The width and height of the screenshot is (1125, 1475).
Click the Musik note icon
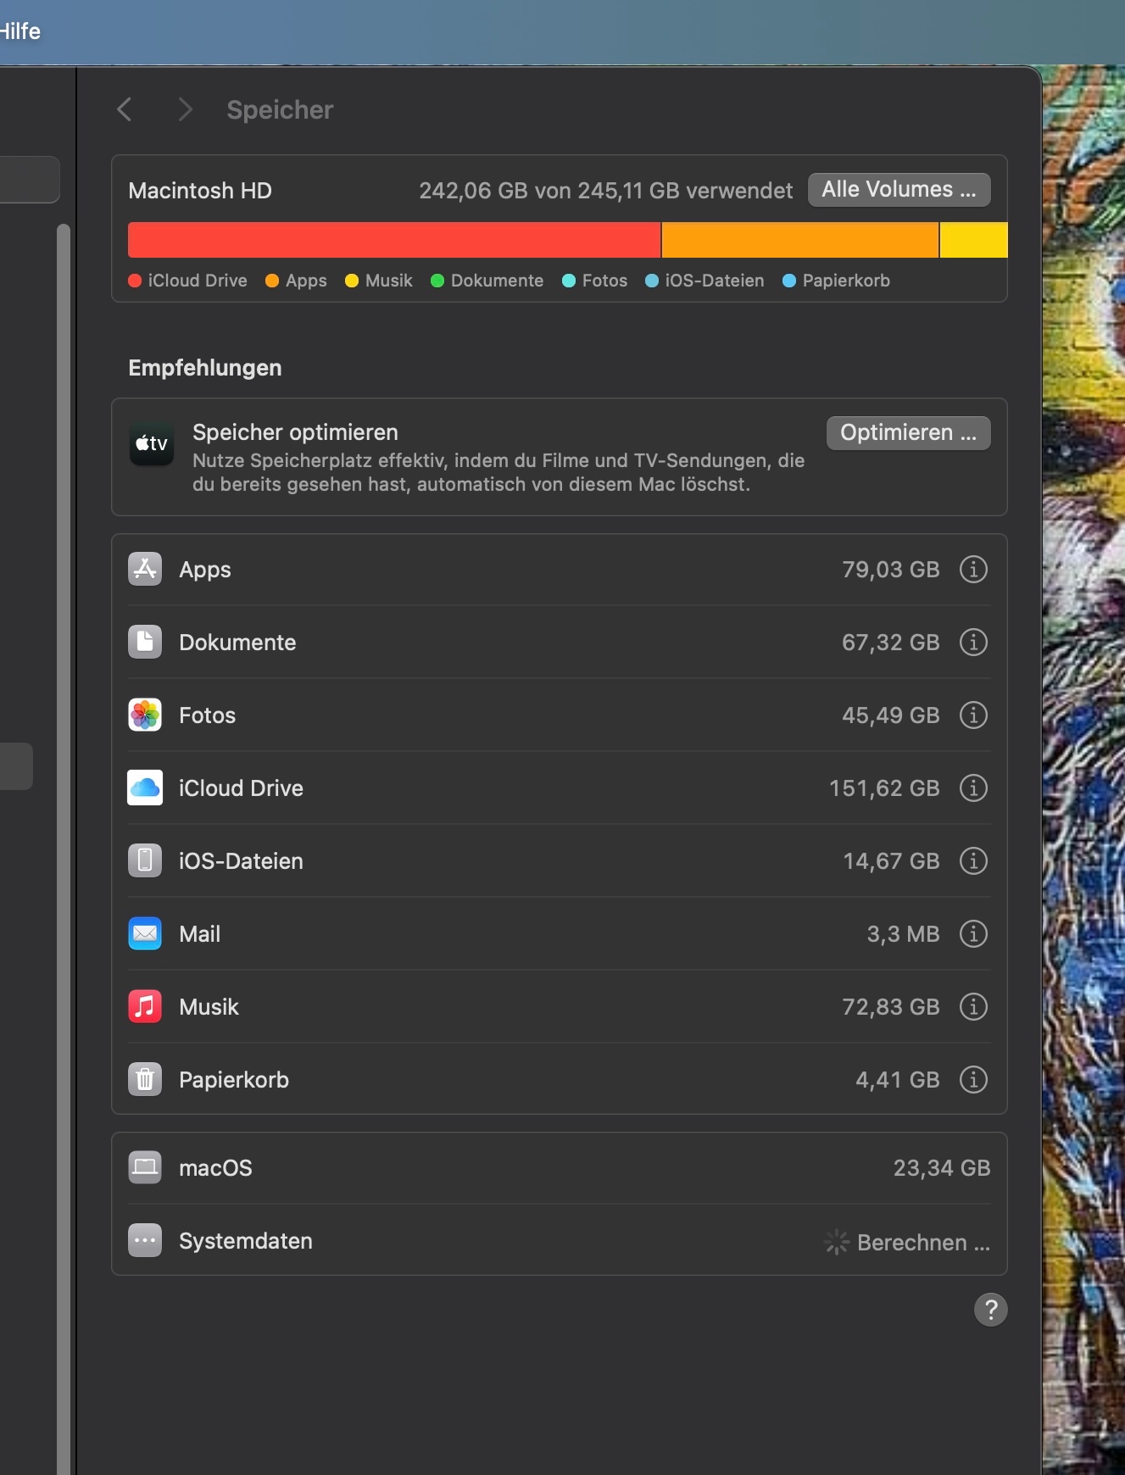pos(145,1007)
